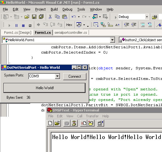Viewport: 162px width, 152px height.
Task: Open the Tools menu
Action: click(x=81, y=9)
